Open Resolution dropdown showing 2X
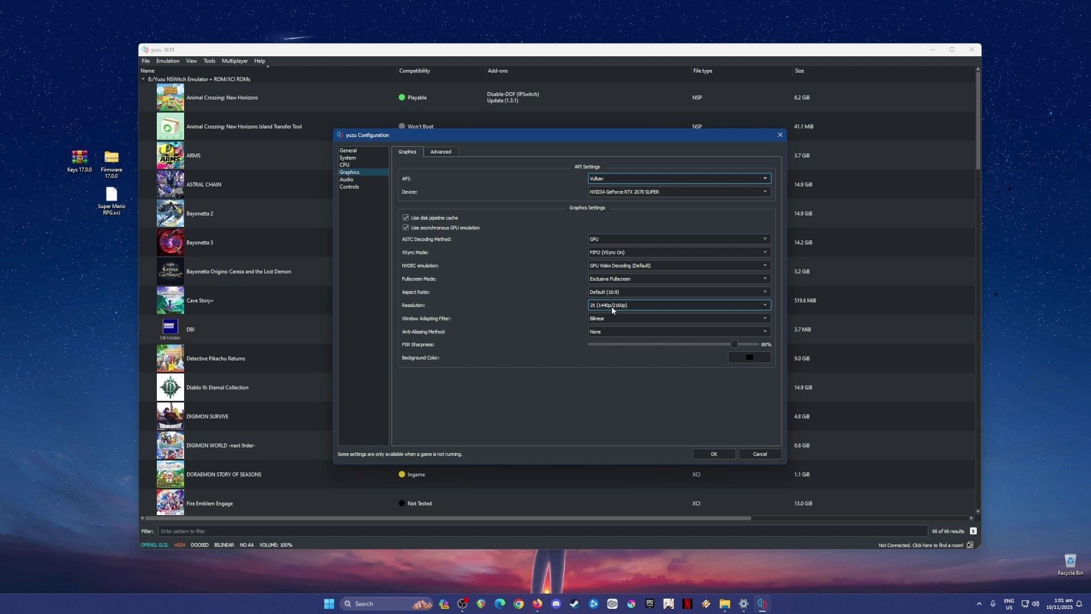Screen dimensions: 1091x614 pyautogui.click(x=679, y=305)
